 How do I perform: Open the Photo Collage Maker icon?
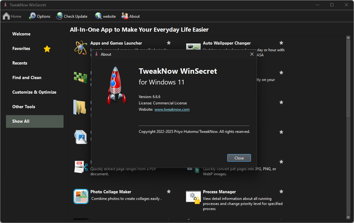coord(81,196)
